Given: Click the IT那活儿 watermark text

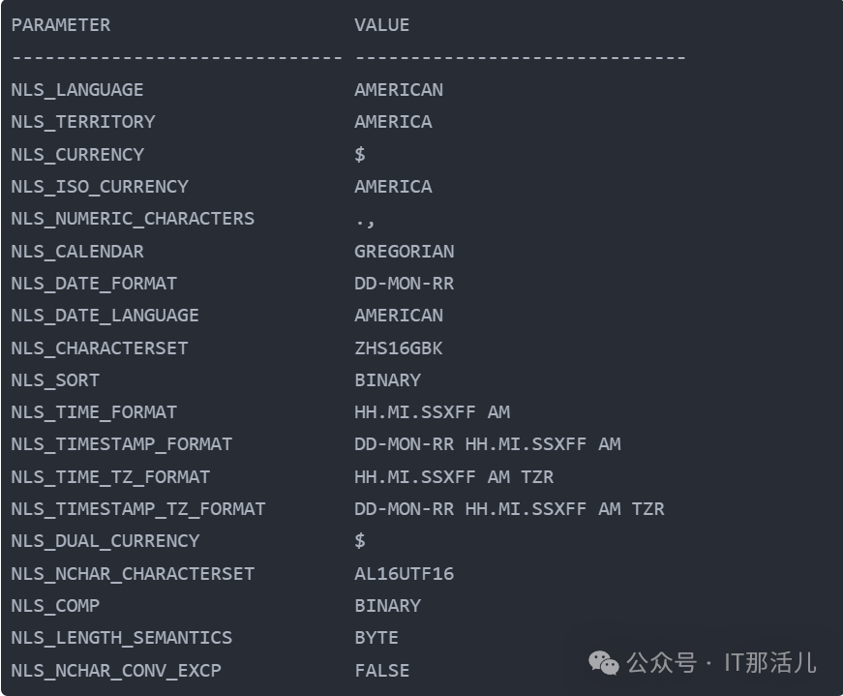Looking at the screenshot, I should (770, 663).
